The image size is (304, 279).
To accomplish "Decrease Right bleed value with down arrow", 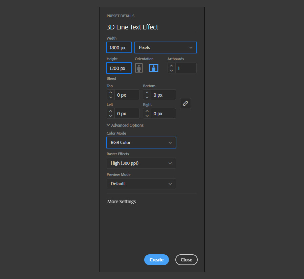I will [x=147, y=116].
